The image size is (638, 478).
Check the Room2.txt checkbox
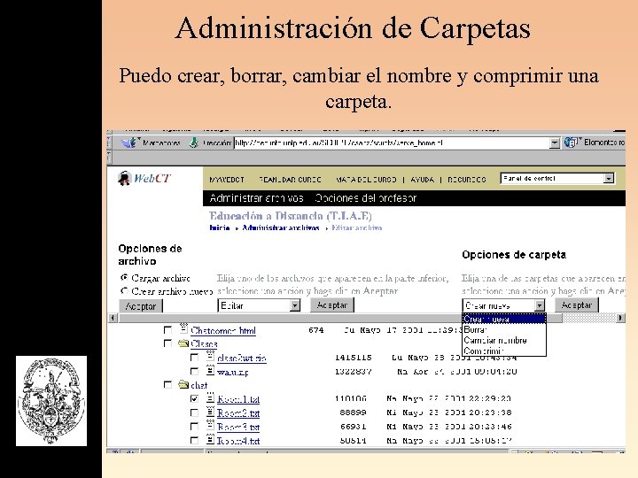(x=194, y=413)
